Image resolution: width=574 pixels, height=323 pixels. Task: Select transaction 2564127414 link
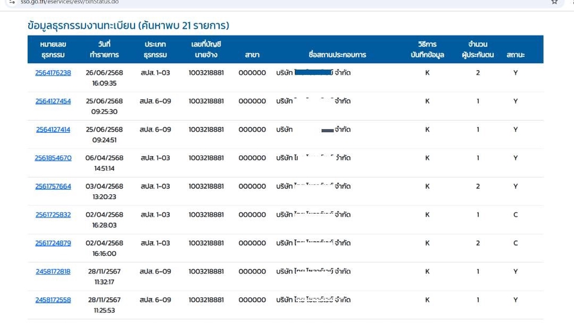[x=53, y=130]
